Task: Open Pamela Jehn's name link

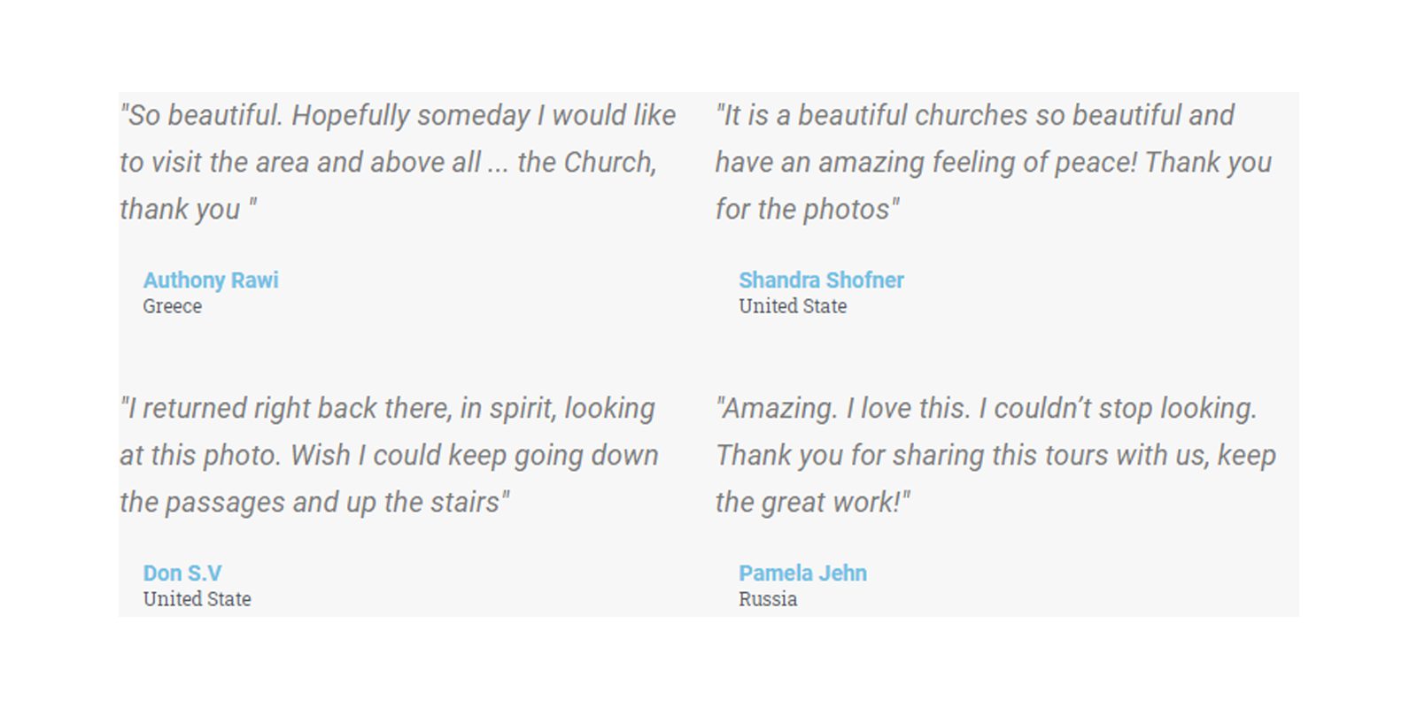Action: coord(802,573)
